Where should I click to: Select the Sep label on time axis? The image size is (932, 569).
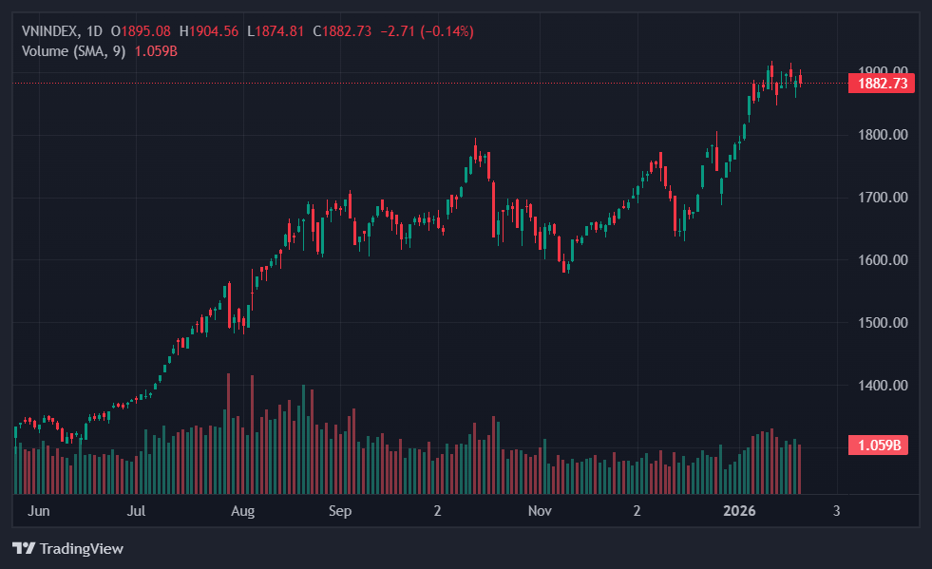(x=340, y=511)
